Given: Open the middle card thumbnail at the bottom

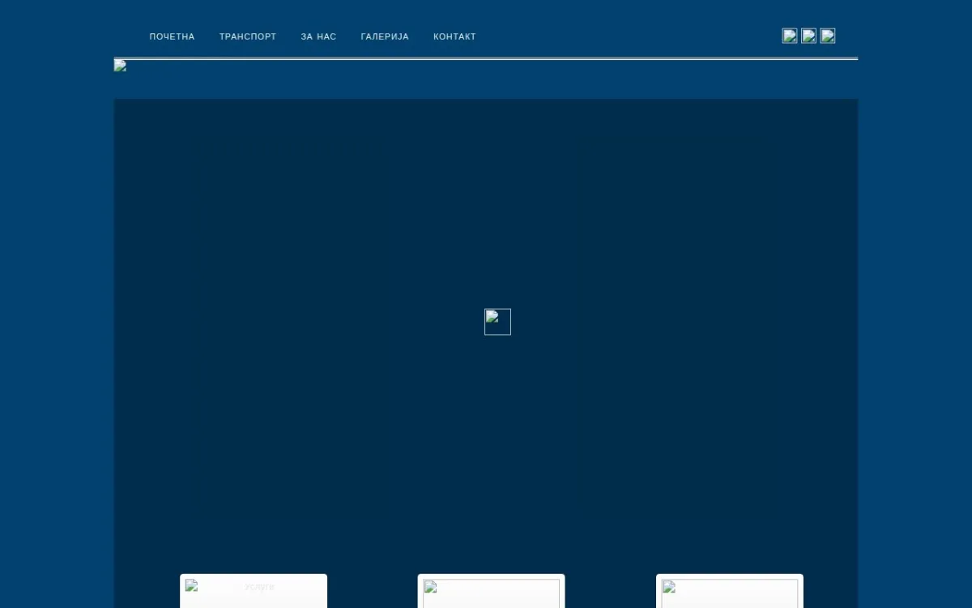Looking at the screenshot, I should [x=491, y=593].
